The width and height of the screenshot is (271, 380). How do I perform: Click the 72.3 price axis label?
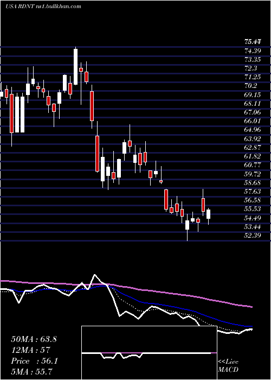tap(251, 68)
